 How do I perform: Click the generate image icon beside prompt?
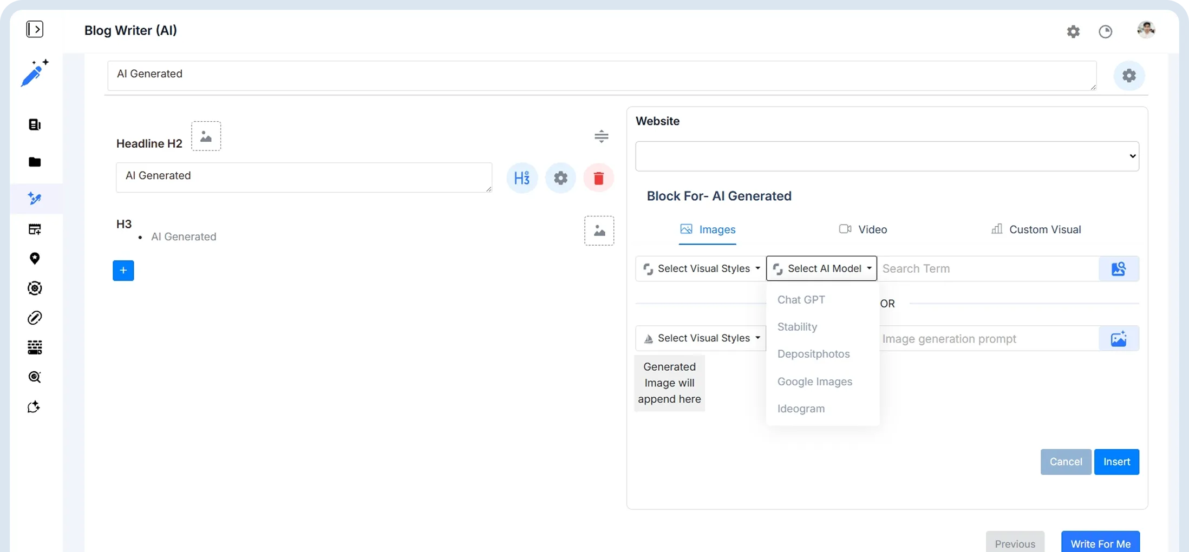click(1119, 339)
